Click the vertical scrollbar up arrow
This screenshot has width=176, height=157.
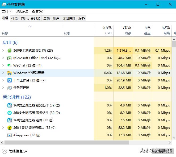174,39
